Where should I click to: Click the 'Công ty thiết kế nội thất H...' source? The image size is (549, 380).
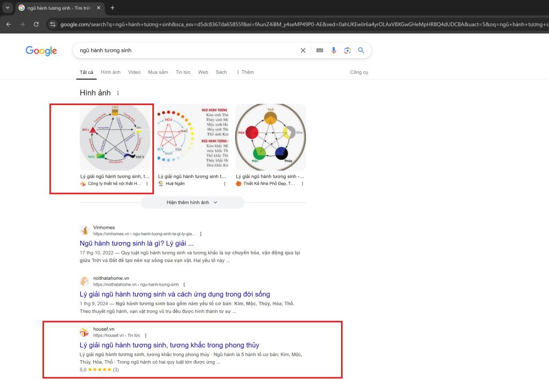pyautogui.click(x=115, y=183)
